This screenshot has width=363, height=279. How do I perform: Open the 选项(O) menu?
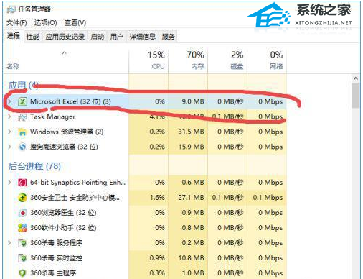46,23
